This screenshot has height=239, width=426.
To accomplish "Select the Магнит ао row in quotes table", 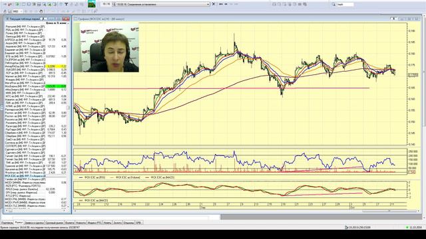I will pos(36,76).
